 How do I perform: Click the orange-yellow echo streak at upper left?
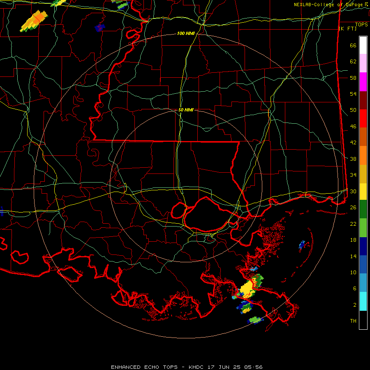click(x=34, y=21)
